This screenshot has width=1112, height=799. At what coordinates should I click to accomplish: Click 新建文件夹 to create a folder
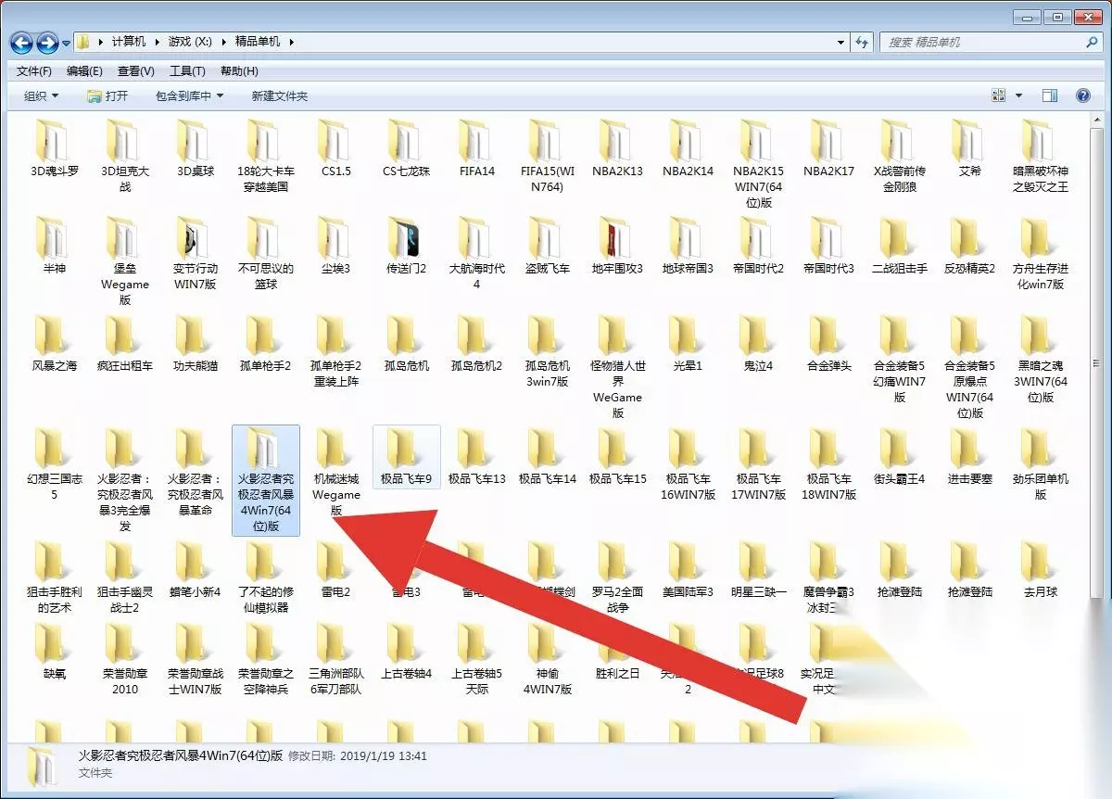pos(279,96)
